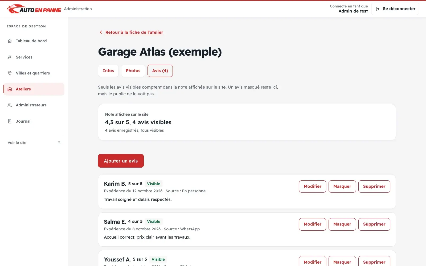The image size is (426, 266).
Task: Select Ateliers in the sidebar
Action: tap(34, 89)
